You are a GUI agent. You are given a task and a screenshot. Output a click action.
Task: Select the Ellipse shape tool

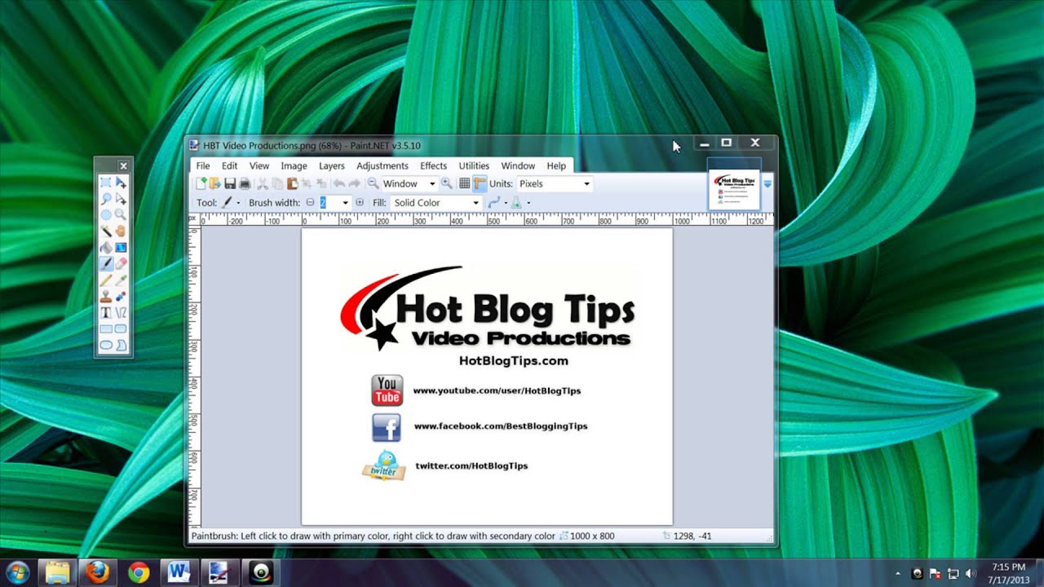click(106, 346)
